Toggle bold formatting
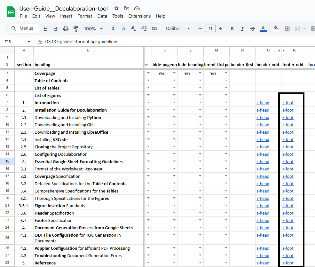Image resolution: width=315 pixels, height=267 pixels. (x=232, y=29)
